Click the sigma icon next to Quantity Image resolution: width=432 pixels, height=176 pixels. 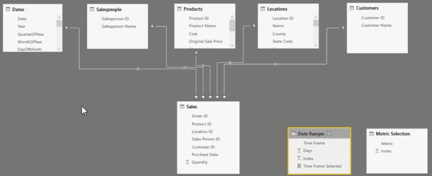coord(187,162)
